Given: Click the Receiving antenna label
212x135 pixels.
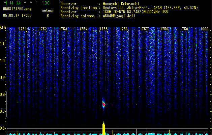Looking at the screenshot, I should pos(78,16).
